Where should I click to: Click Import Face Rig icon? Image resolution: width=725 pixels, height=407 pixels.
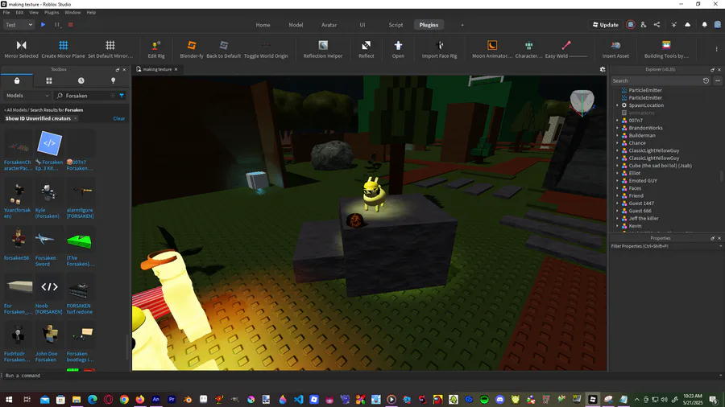coord(439,45)
